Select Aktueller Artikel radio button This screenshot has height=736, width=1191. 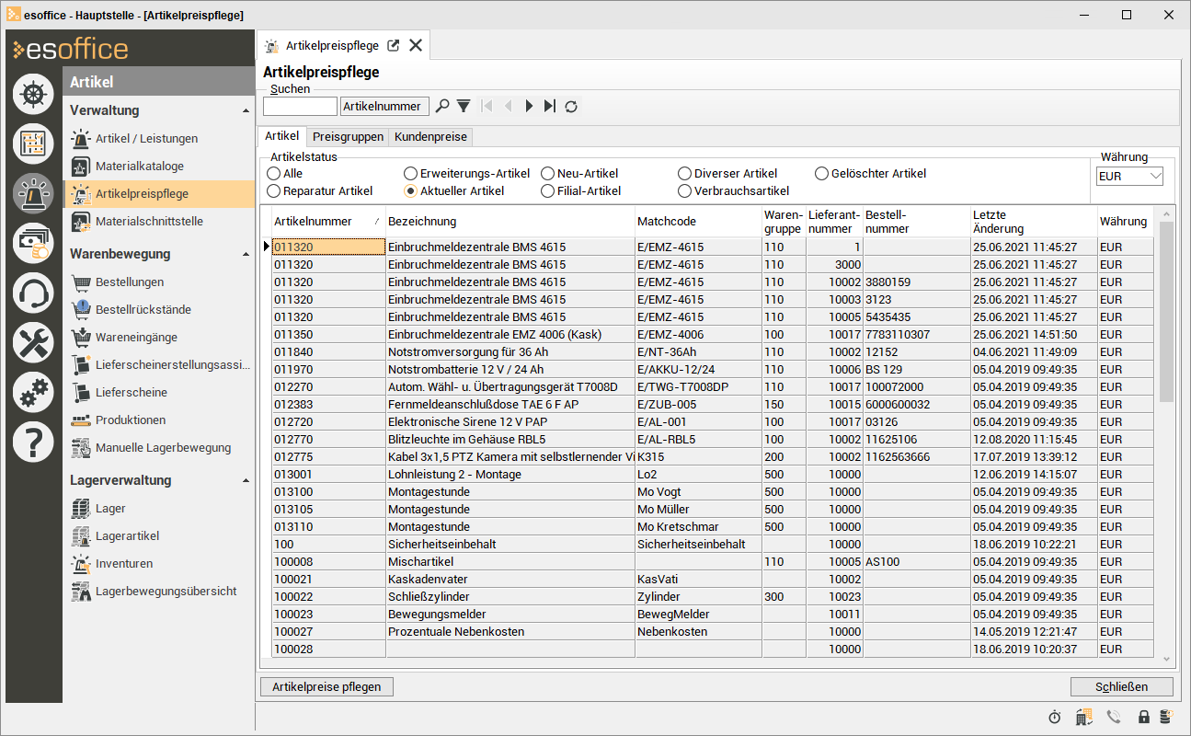pos(411,191)
